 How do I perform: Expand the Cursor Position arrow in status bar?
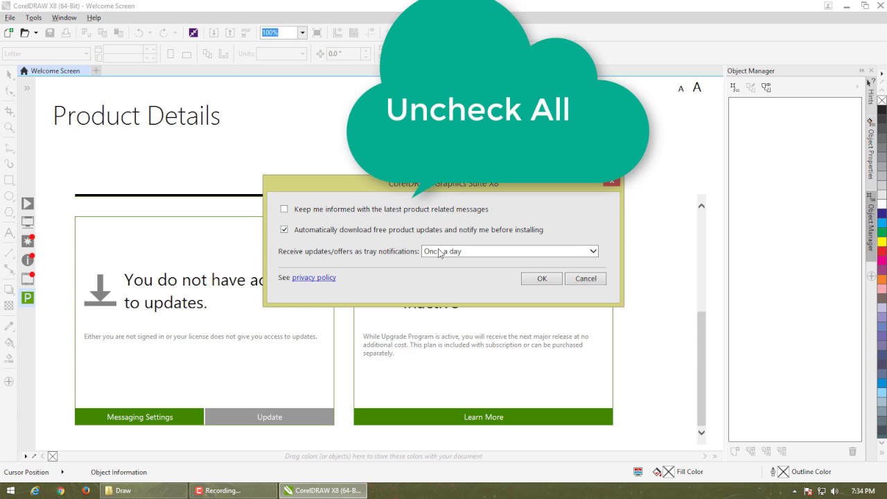[x=62, y=472]
